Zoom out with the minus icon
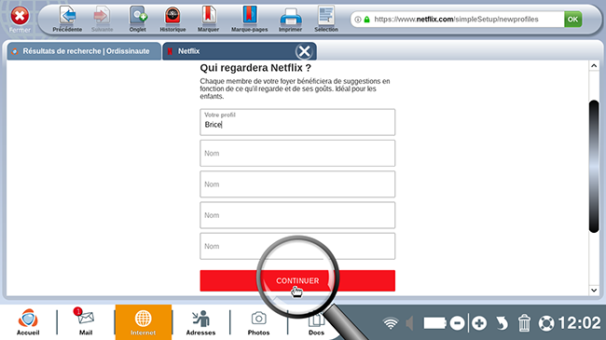 click(x=457, y=323)
